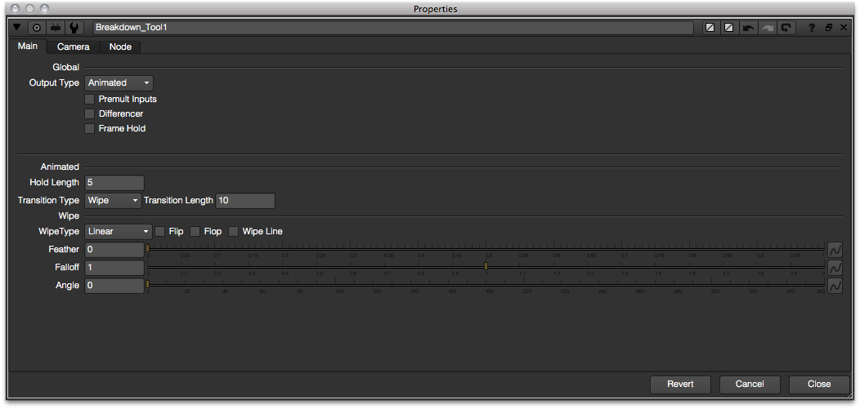Open help with the question mark icon

813,28
